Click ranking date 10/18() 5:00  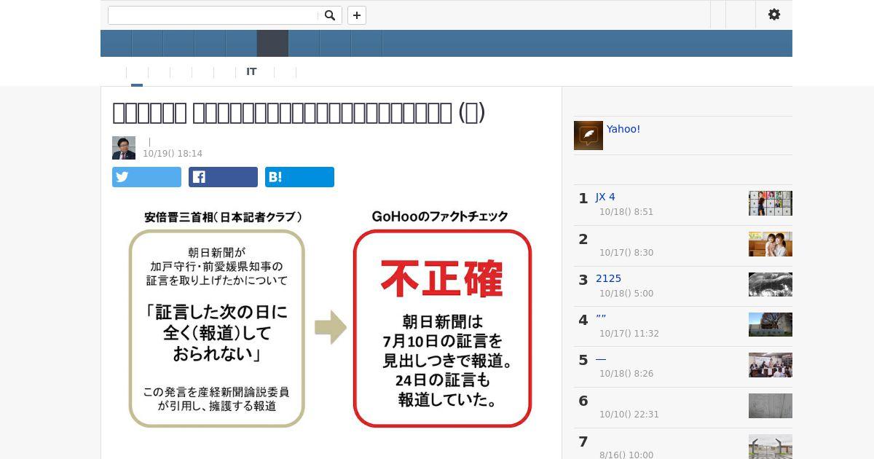coord(626,294)
